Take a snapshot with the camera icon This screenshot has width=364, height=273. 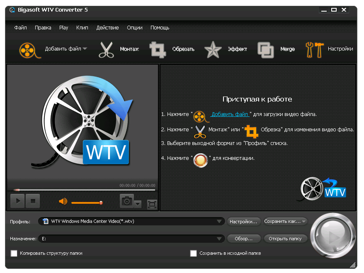click(127, 201)
